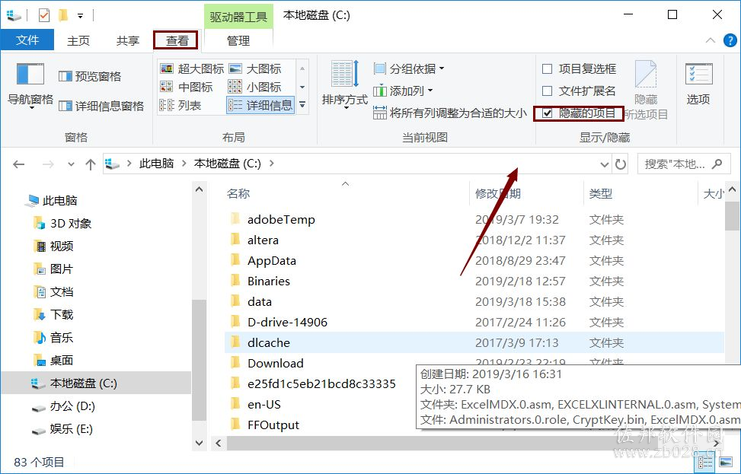Click the sort by (排序方式) icon
741x474 pixels.
point(344,85)
